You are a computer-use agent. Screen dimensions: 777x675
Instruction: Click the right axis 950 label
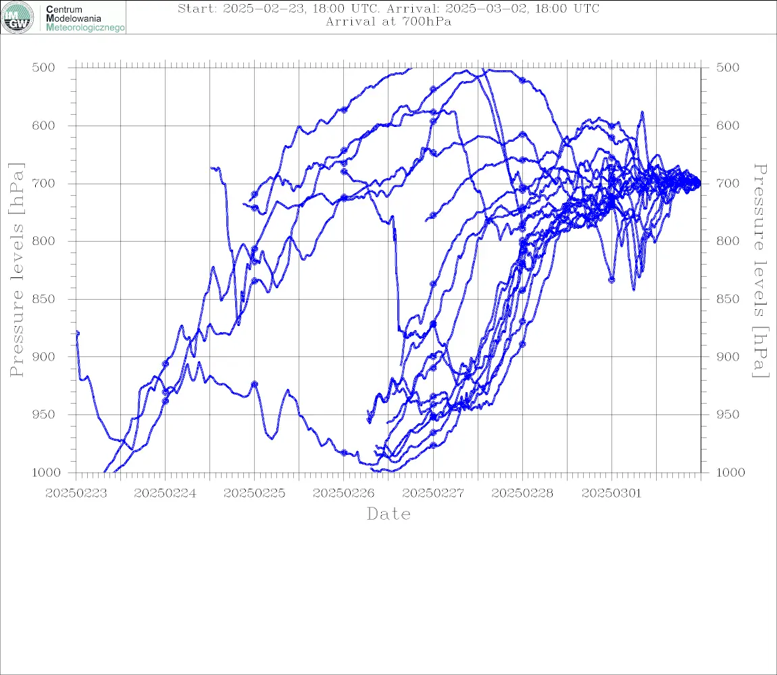click(x=728, y=414)
